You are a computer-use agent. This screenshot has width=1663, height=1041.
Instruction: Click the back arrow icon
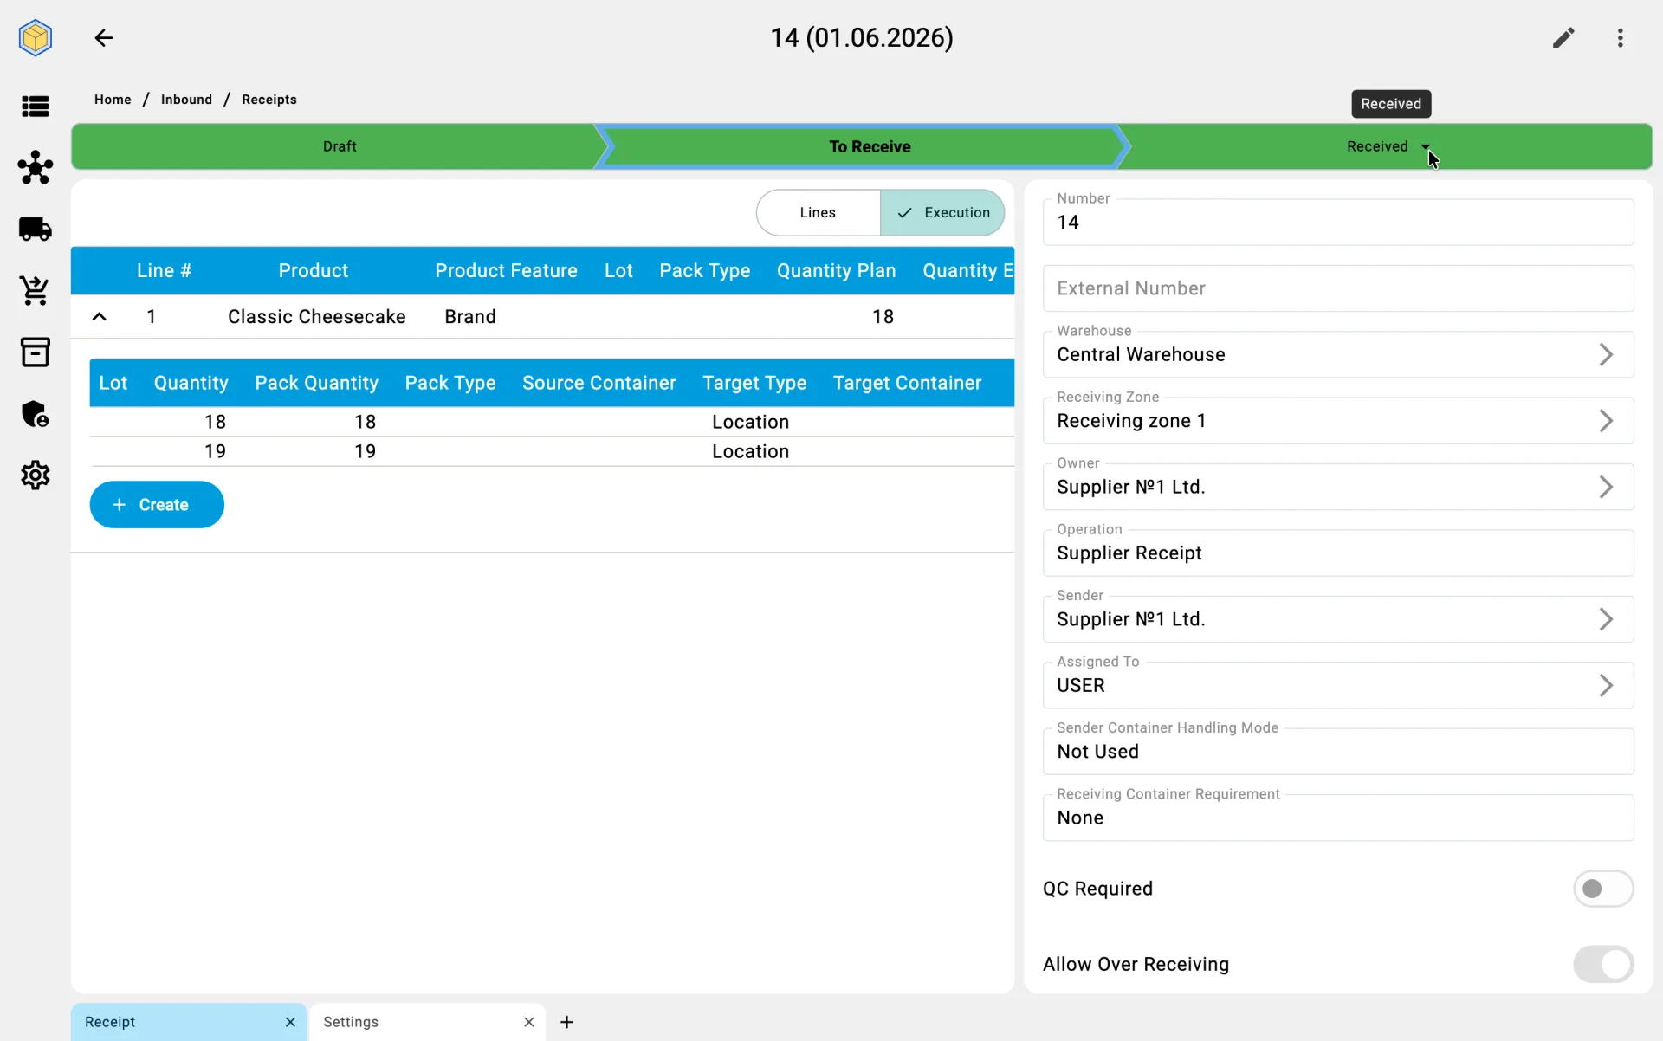tap(104, 38)
